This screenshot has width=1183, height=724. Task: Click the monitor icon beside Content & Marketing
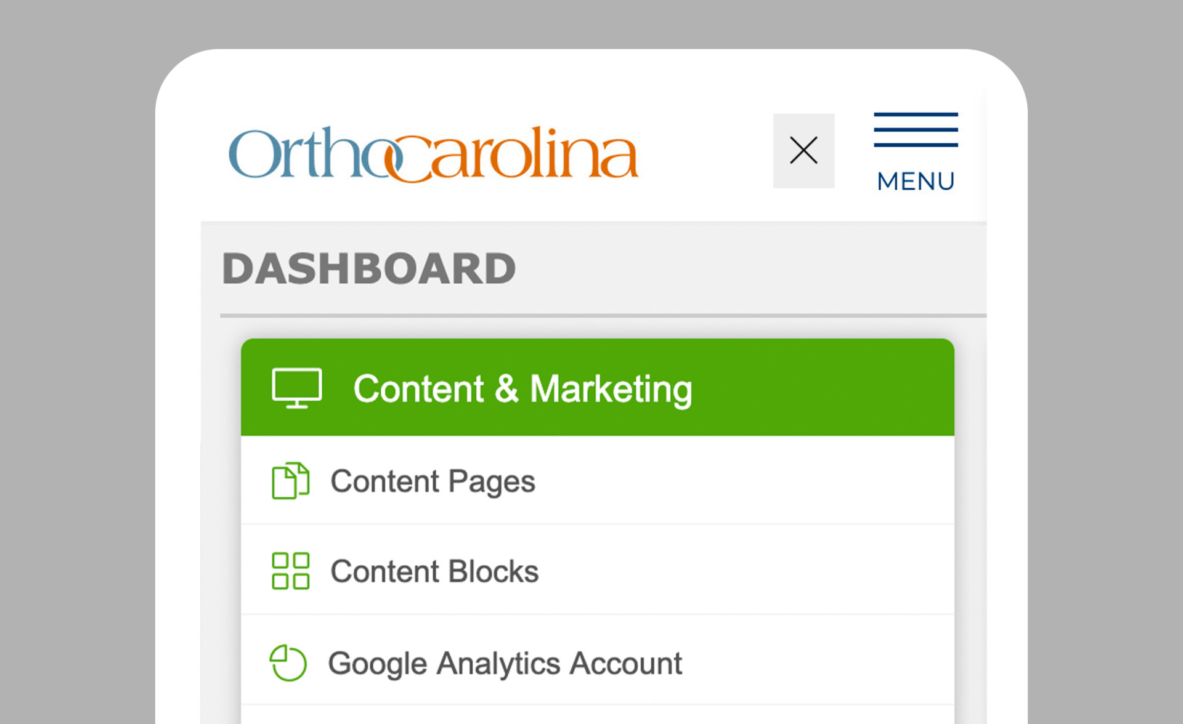[296, 388]
